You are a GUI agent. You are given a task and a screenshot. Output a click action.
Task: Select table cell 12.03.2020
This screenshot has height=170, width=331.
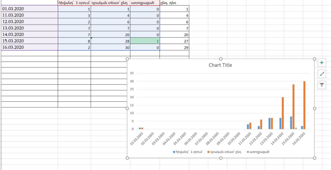(x=29, y=22)
